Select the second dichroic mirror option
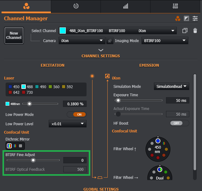 15,146
